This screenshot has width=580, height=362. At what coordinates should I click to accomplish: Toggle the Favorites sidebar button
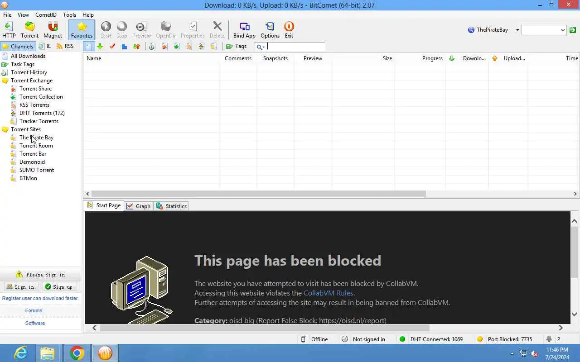pos(82,30)
